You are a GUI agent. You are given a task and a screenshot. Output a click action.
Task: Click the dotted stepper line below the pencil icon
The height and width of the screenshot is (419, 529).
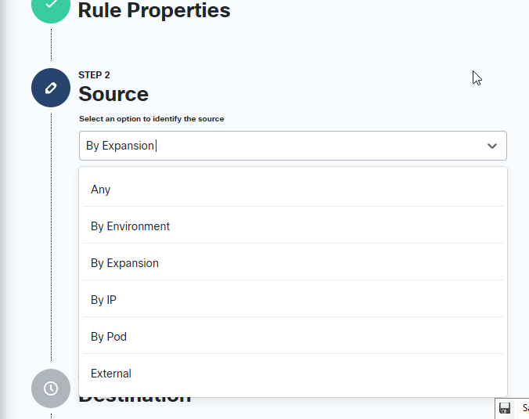[51, 235]
